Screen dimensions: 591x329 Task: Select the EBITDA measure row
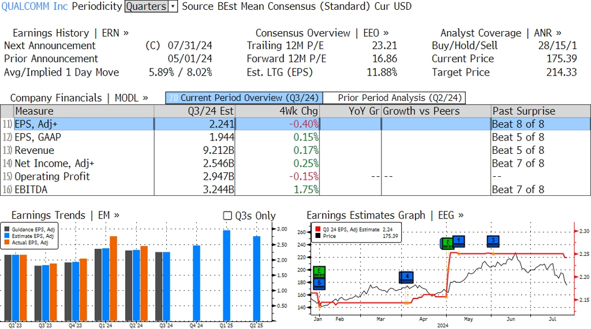pyautogui.click(x=295, y=190)
